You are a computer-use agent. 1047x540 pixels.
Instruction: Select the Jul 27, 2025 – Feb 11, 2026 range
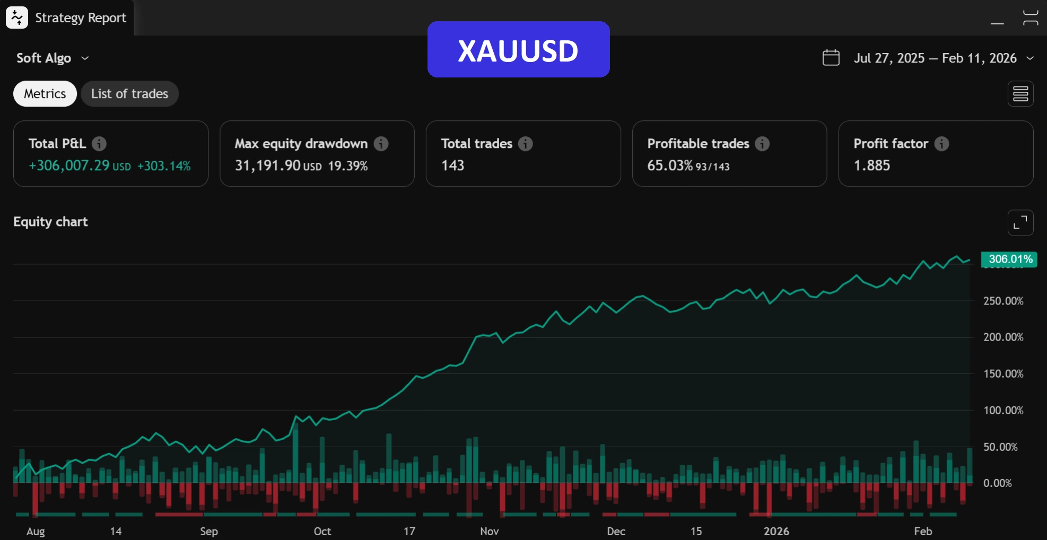click(x=935, y=58)
